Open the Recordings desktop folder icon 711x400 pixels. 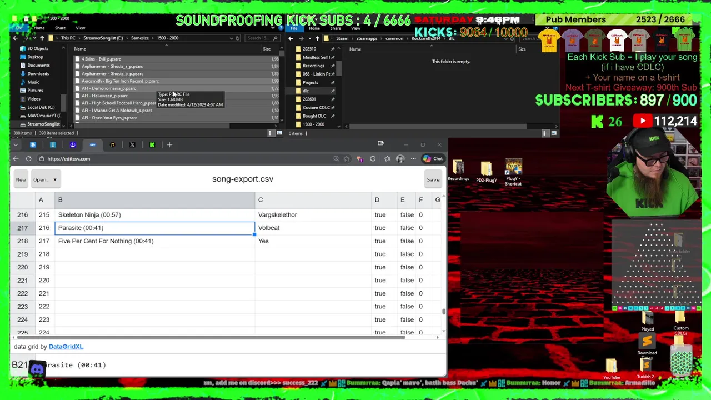(x=458, y=171)
